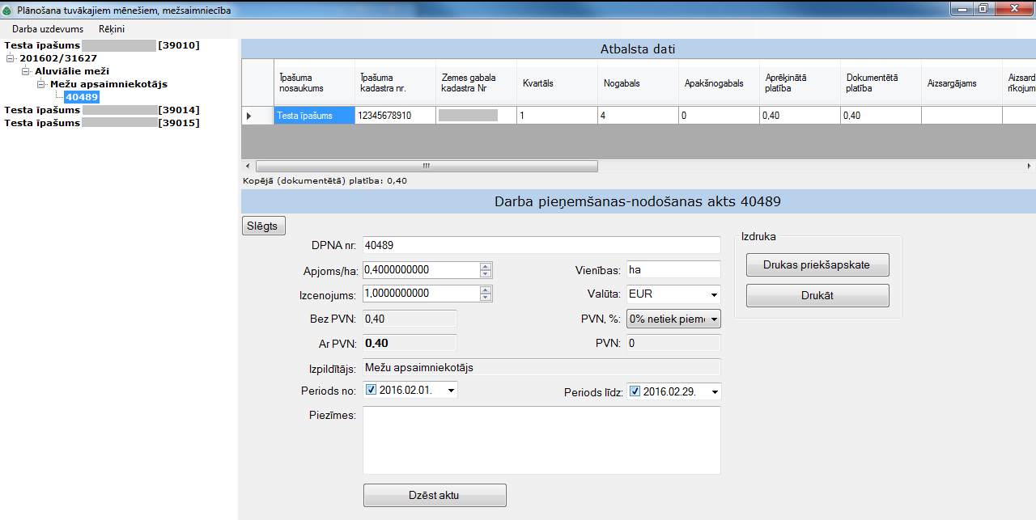Open Periods no date picker dropdown
The height and width of the screenshot is (520, 1036).
pyautogui.click(x=451, y=391)
